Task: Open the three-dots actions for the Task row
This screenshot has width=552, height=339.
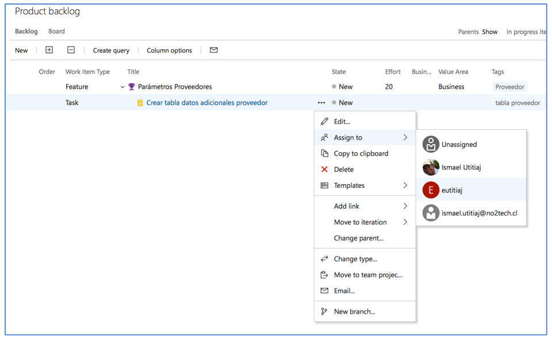Action: point(321,103)
